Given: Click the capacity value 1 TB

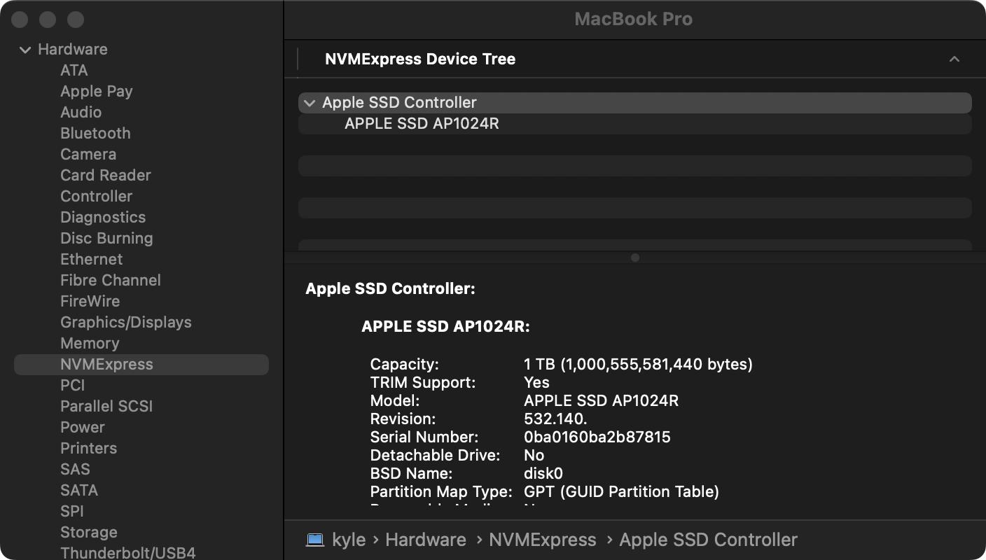Looking at the screenshot, I should [x=638, y=364].
